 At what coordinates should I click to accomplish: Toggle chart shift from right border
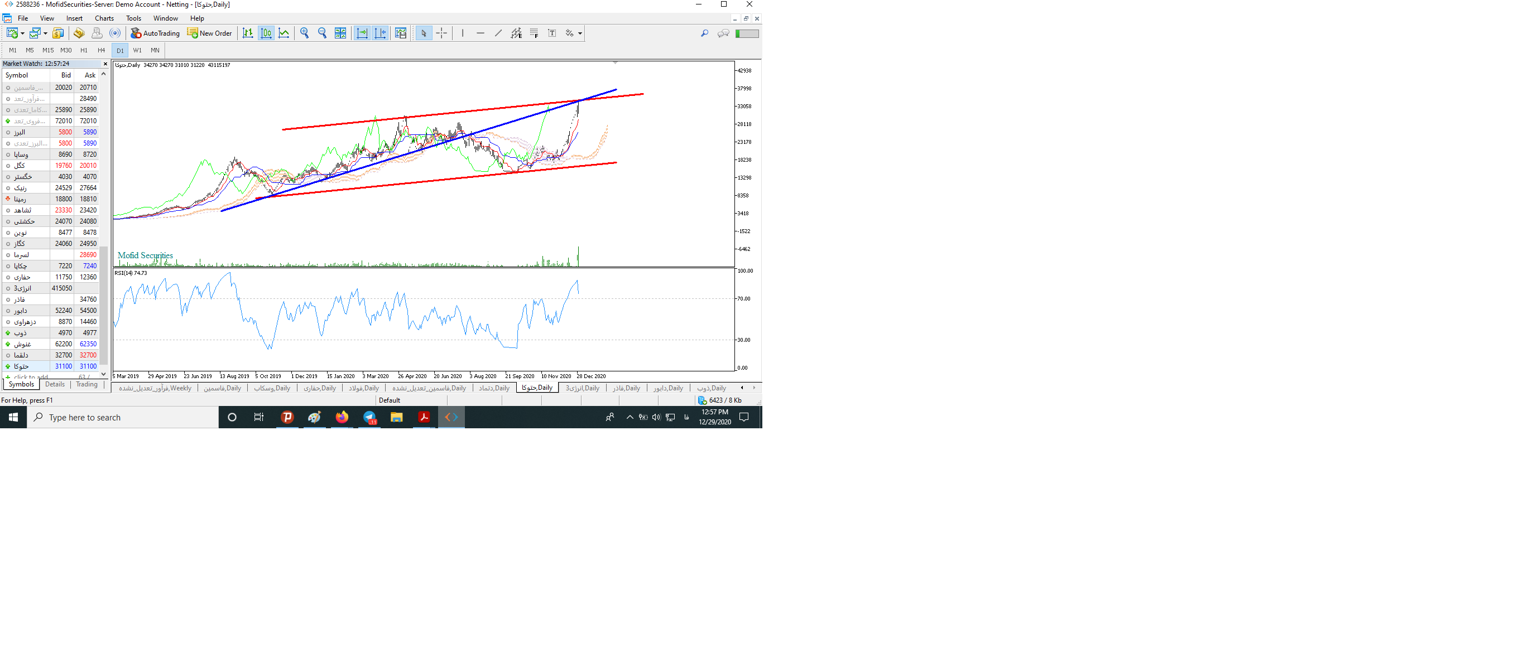coord(380,33)
